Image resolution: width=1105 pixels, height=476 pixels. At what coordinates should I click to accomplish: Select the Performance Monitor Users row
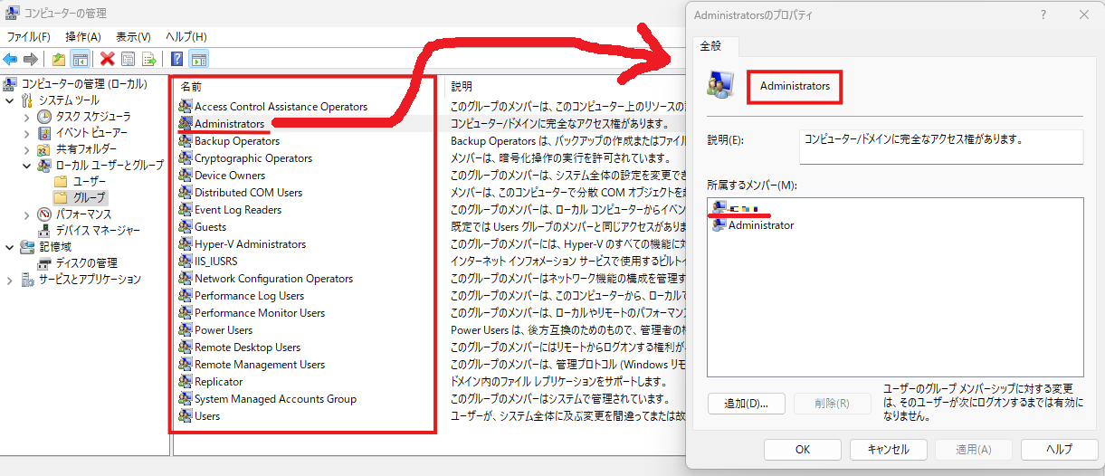[x=260, y=312]
